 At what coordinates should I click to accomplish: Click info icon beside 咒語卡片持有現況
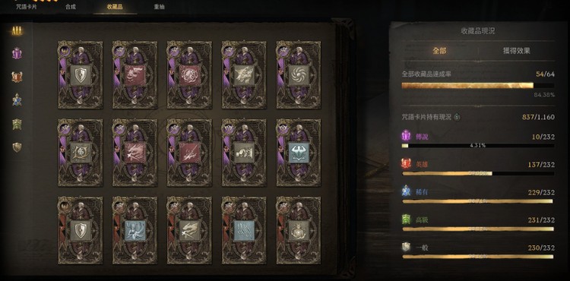pos(457,117)
